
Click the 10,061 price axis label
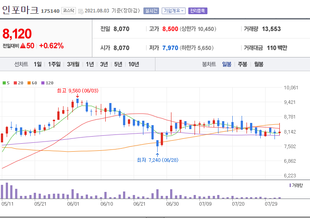point(291,88)
